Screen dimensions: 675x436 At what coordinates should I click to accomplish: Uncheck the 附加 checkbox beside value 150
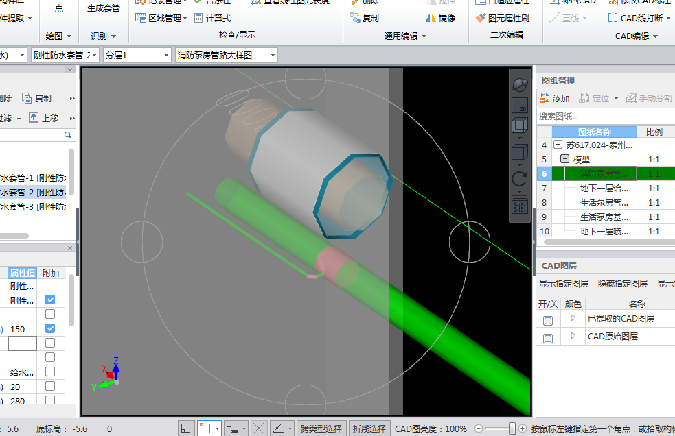(x=50, y=328)
